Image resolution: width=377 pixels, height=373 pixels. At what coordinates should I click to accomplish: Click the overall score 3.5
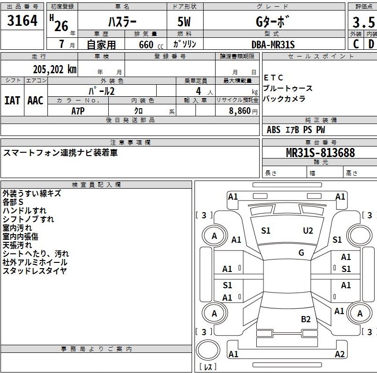pyautogui.click(x=364, y=23)
